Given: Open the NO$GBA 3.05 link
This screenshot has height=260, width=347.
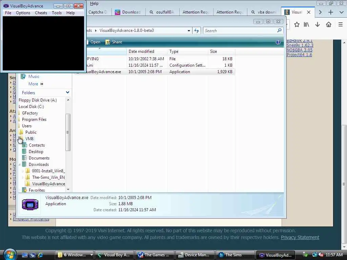Looking at the screenshot, I should tap(300, 50).
